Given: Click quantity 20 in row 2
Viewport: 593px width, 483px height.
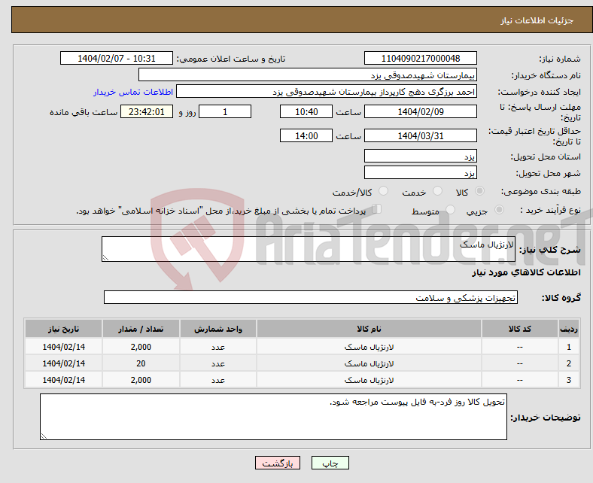Looking at the screenshot, I should coord(141,363).
